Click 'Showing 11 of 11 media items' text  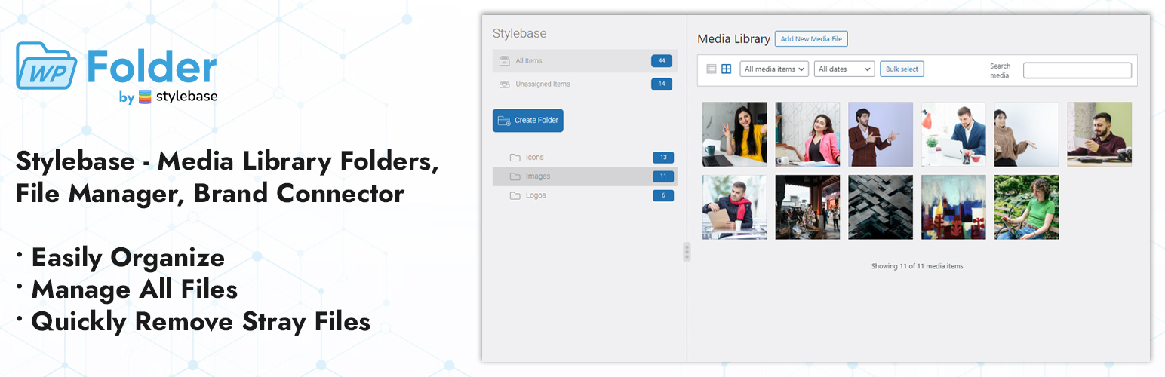917,266
